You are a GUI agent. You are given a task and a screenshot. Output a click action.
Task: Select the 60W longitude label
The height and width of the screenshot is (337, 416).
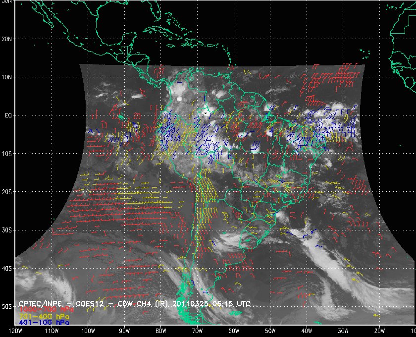[x=234, y=331]
